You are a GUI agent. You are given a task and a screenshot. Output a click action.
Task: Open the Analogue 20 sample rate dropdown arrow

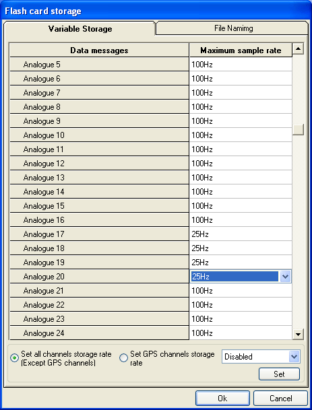point(286,277)
